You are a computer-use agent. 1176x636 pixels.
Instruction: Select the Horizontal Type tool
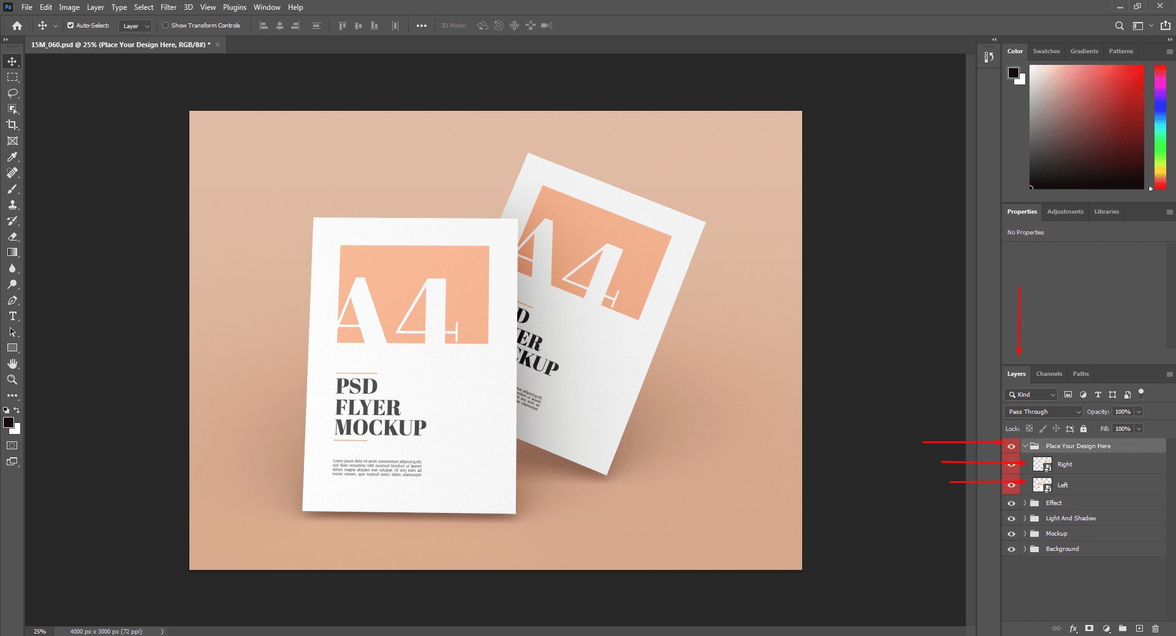[12, 316]
